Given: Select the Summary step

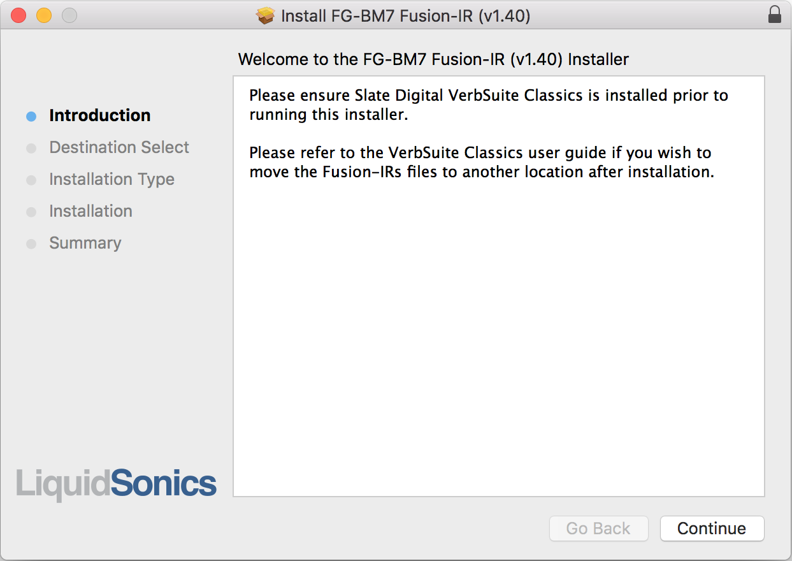Looking at the screenshot, I should tap(85, 243).
